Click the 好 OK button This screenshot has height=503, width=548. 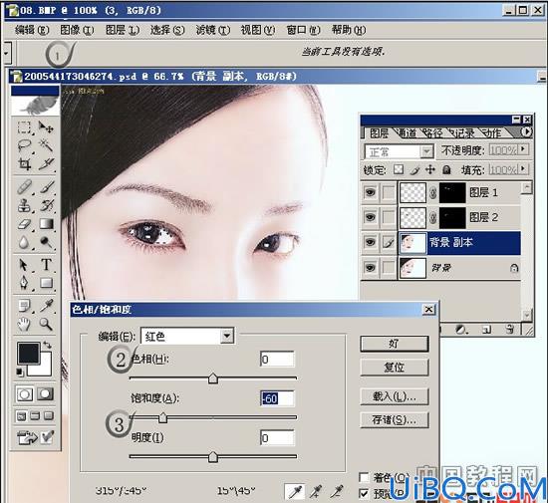394,344
